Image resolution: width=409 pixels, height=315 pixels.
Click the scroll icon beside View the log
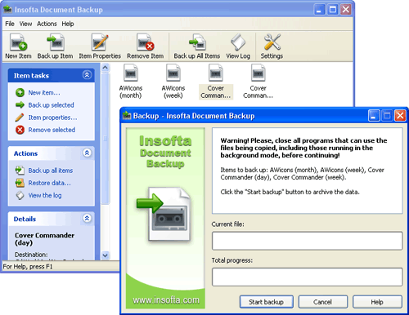coord(20,195)
